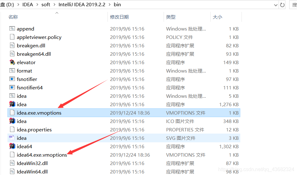Sort files by the 修改日期 column header

click(119, 17)
